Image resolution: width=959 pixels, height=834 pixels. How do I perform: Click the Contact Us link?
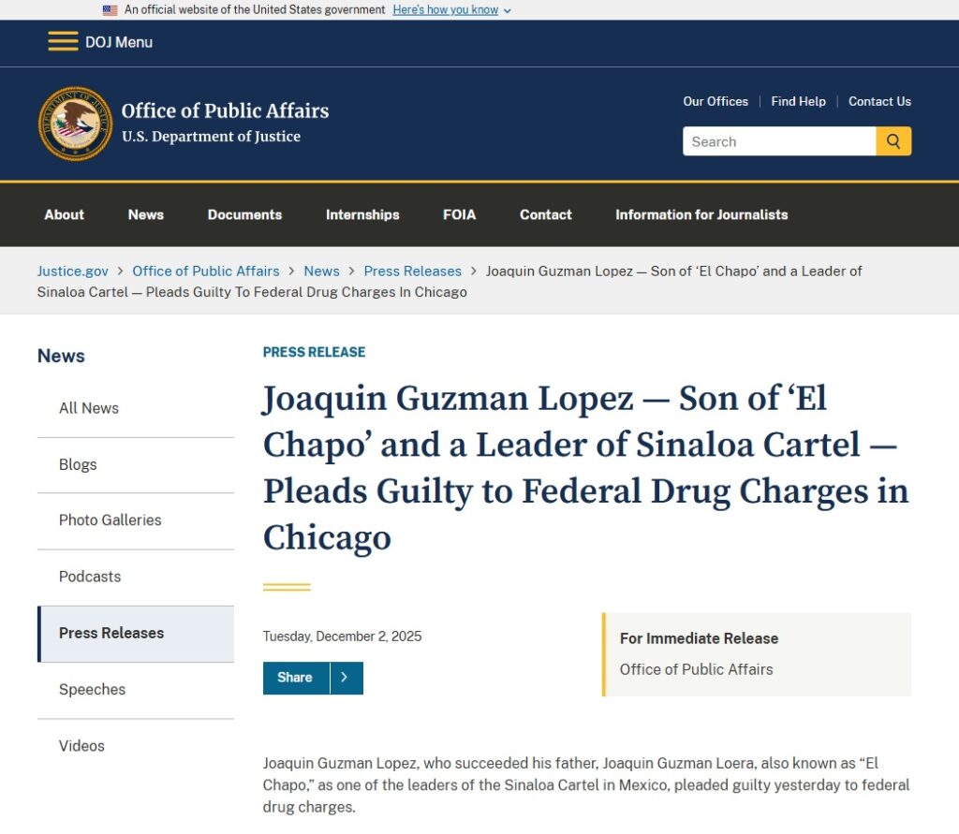(x=879, y=101)
